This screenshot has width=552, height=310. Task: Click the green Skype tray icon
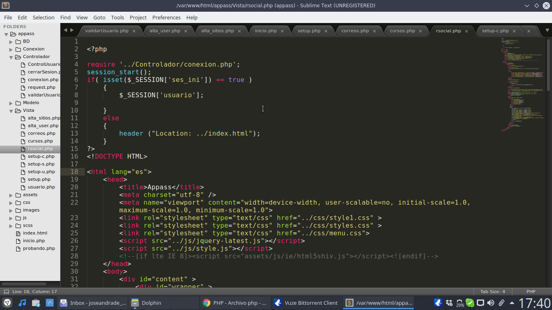[x=470, y=303]
